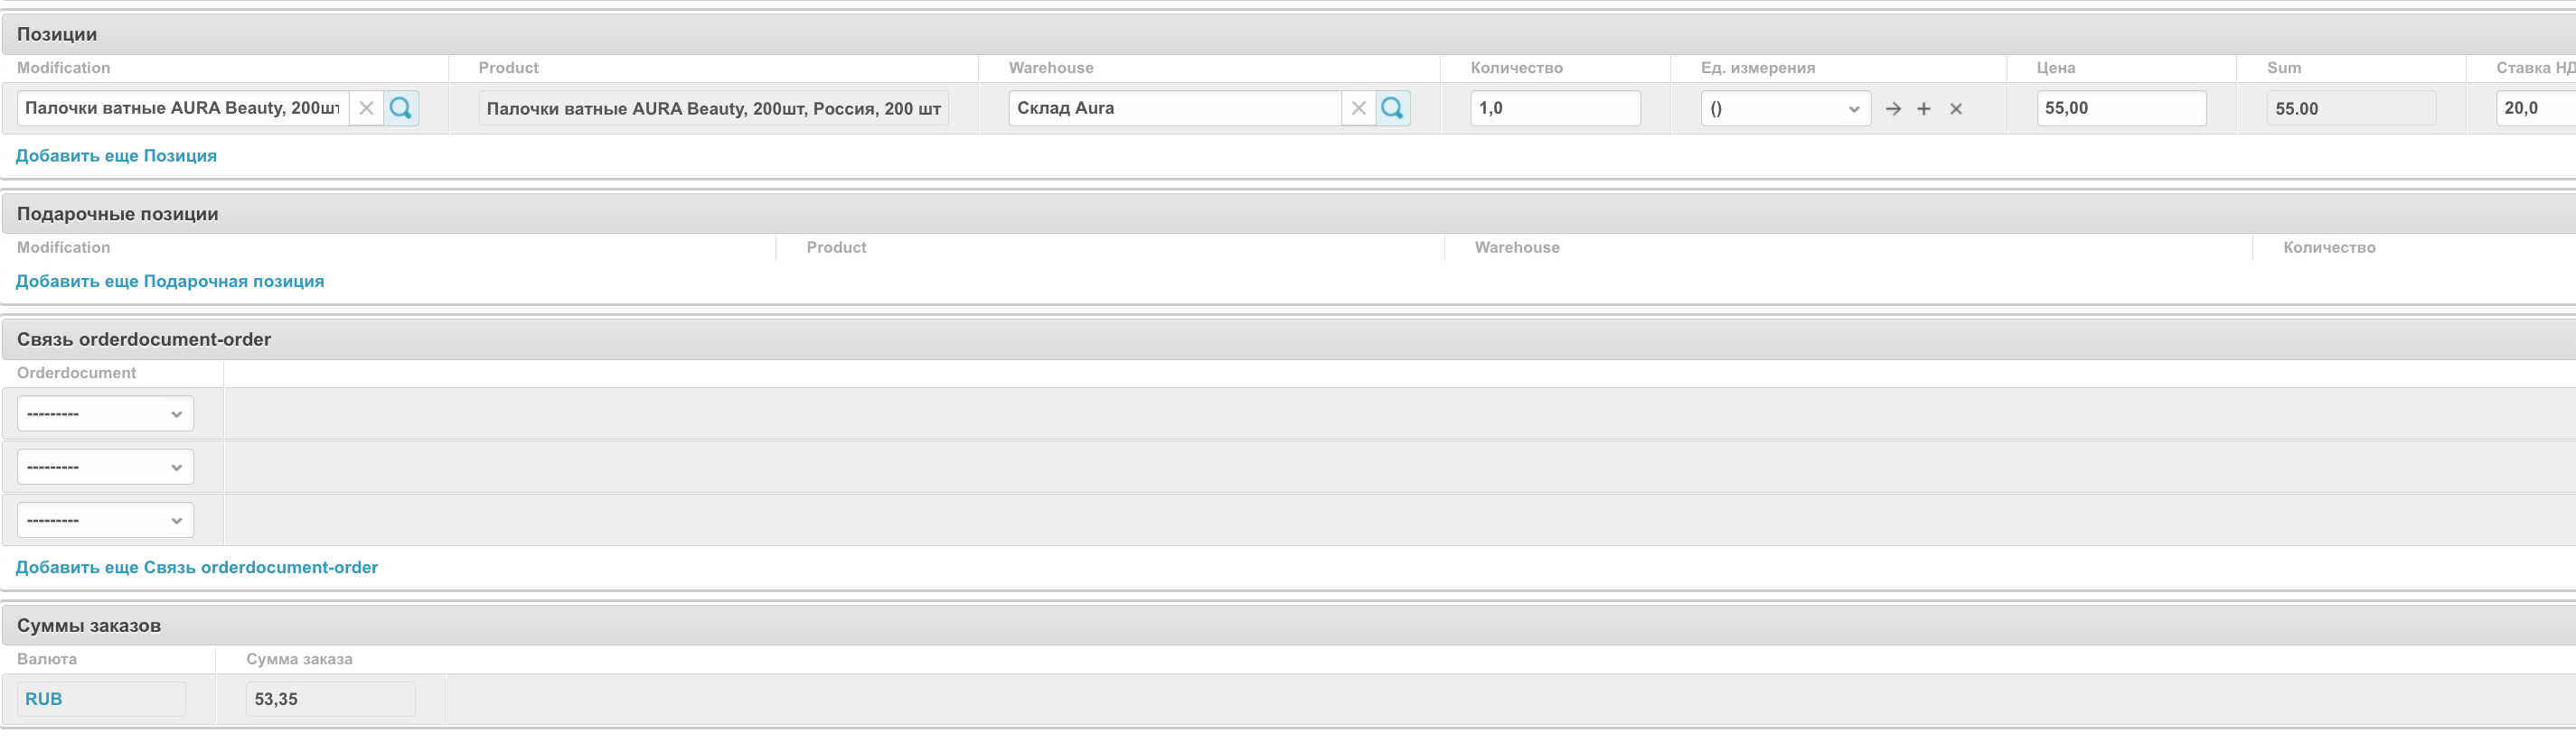Open the Ед. измерения unit dropdown

[x=1785, y=109]
